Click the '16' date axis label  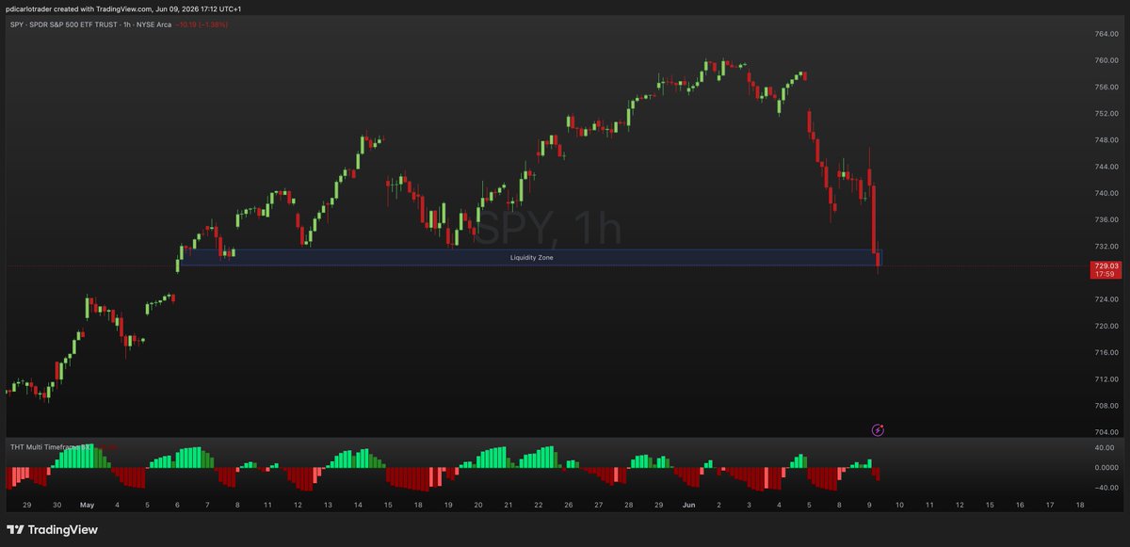1019,505
